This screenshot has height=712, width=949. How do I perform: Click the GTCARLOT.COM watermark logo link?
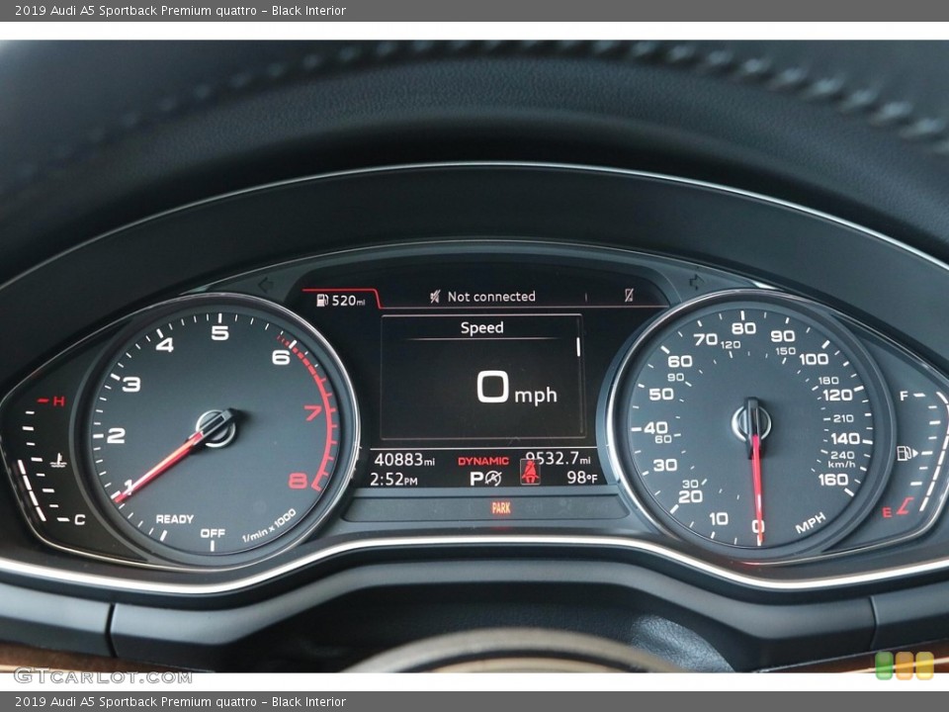tap(103, 675)
